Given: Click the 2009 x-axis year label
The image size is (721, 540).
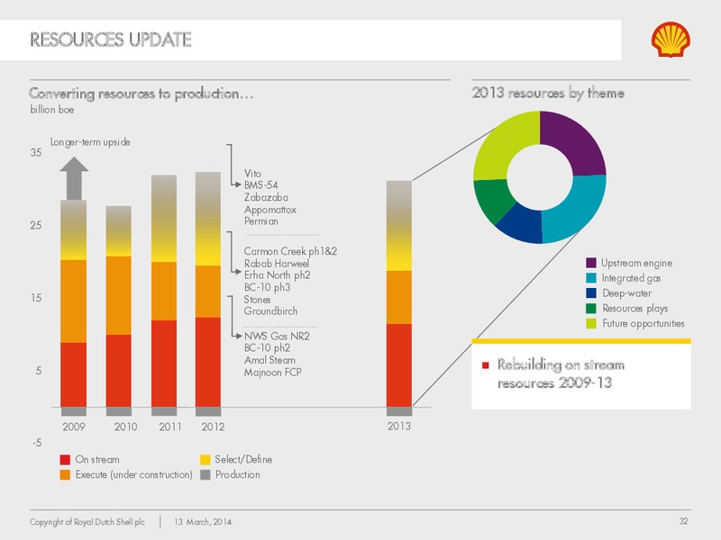Looking at the screenshot, I should [x=74, y=427].
